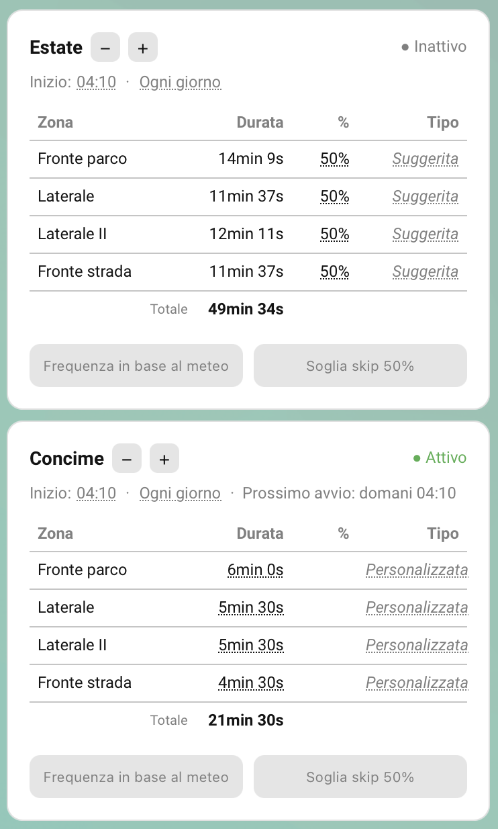Change the 50% value for Fronte parco

(x=335, y=159)
